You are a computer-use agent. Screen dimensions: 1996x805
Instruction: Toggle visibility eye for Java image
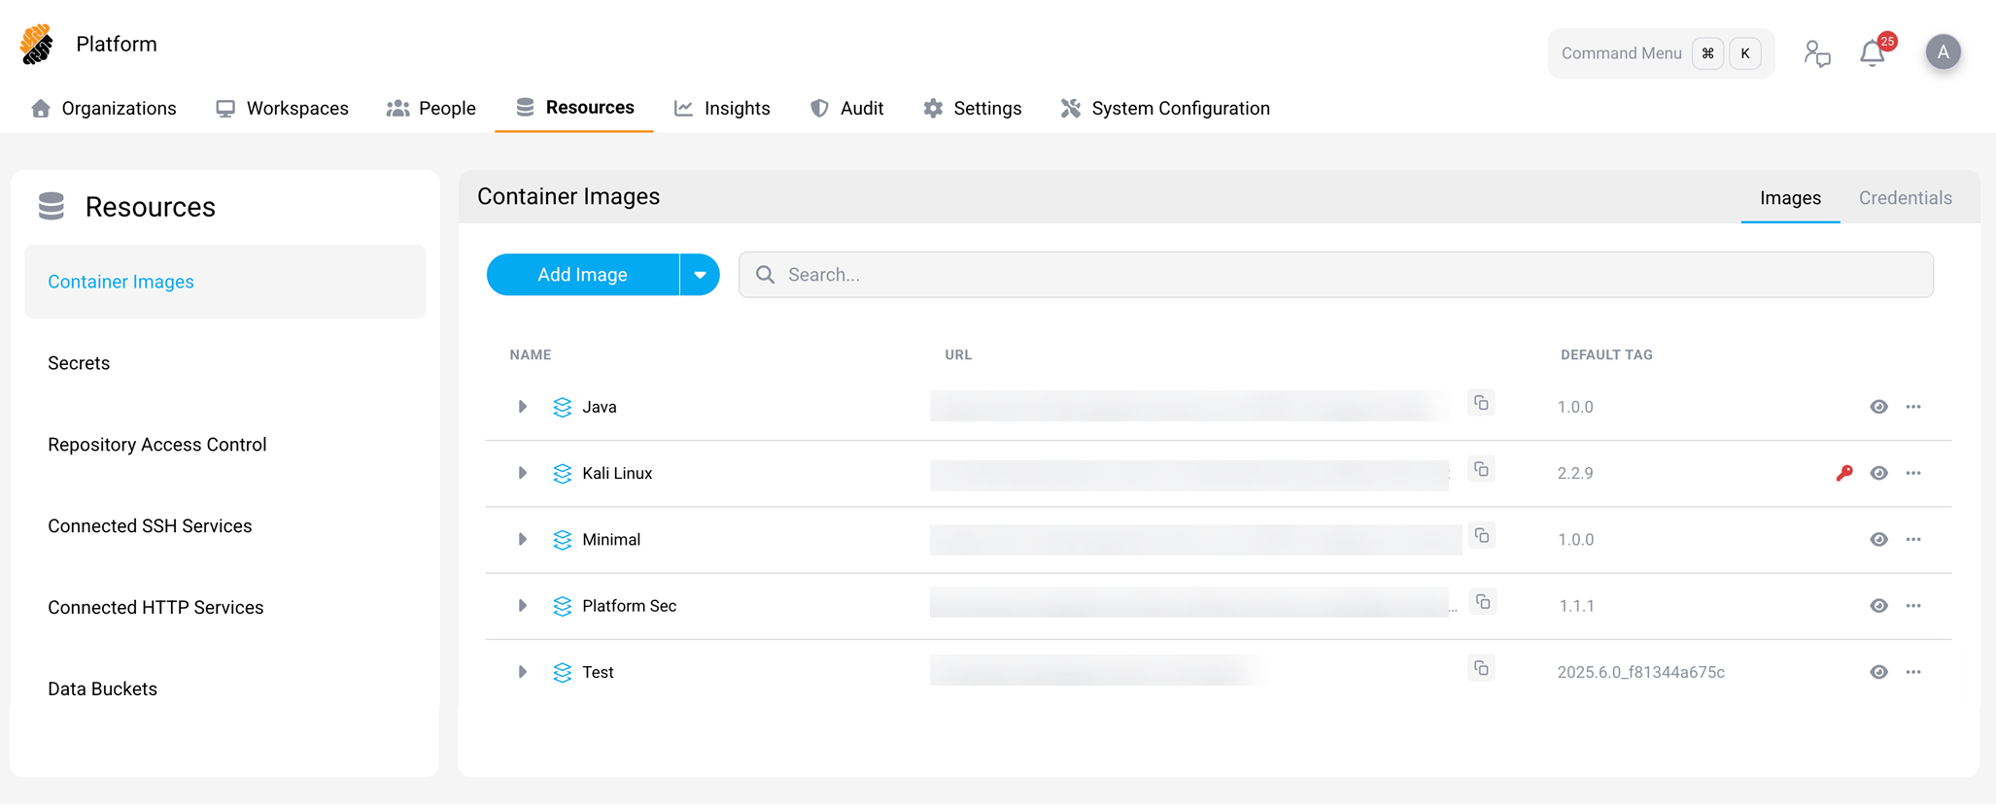click(1878, 407)
